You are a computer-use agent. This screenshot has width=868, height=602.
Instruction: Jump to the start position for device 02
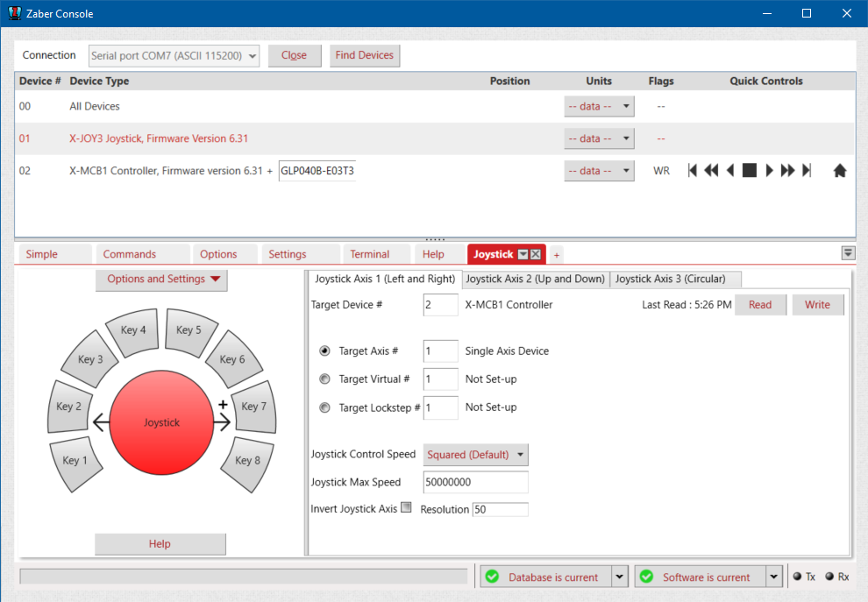(x=692, y=170)
